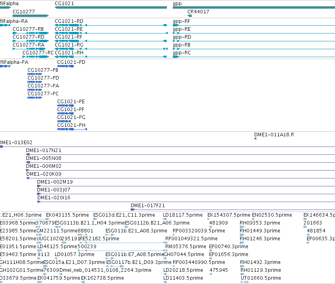Click the CR44017 gene label

(198, 11)
